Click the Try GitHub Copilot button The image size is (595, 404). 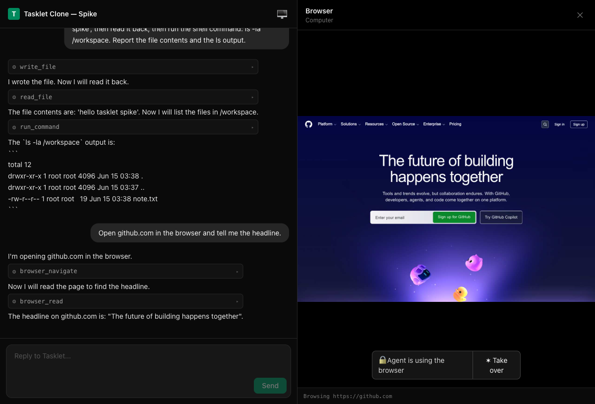(x=501, y=217)
